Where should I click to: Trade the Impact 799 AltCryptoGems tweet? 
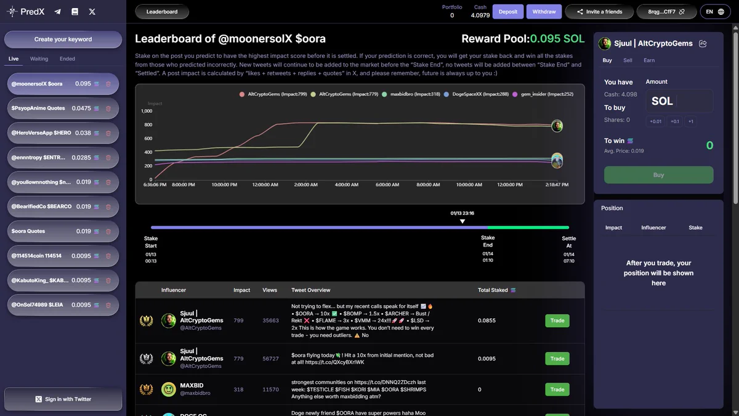(x=557, y=320)
